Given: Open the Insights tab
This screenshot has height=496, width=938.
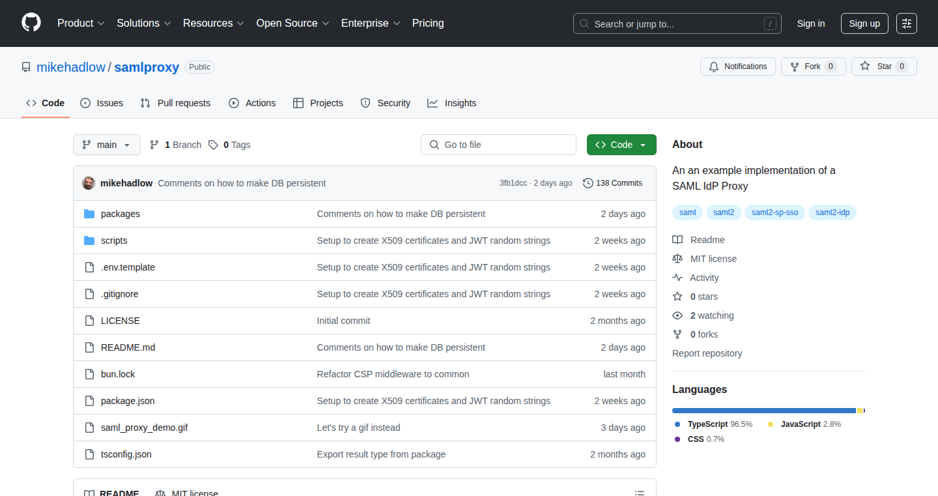Looking at the screenshot, I should coord(452,103).
